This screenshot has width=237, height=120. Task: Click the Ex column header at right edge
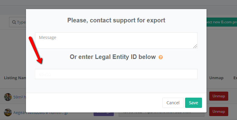235,78
